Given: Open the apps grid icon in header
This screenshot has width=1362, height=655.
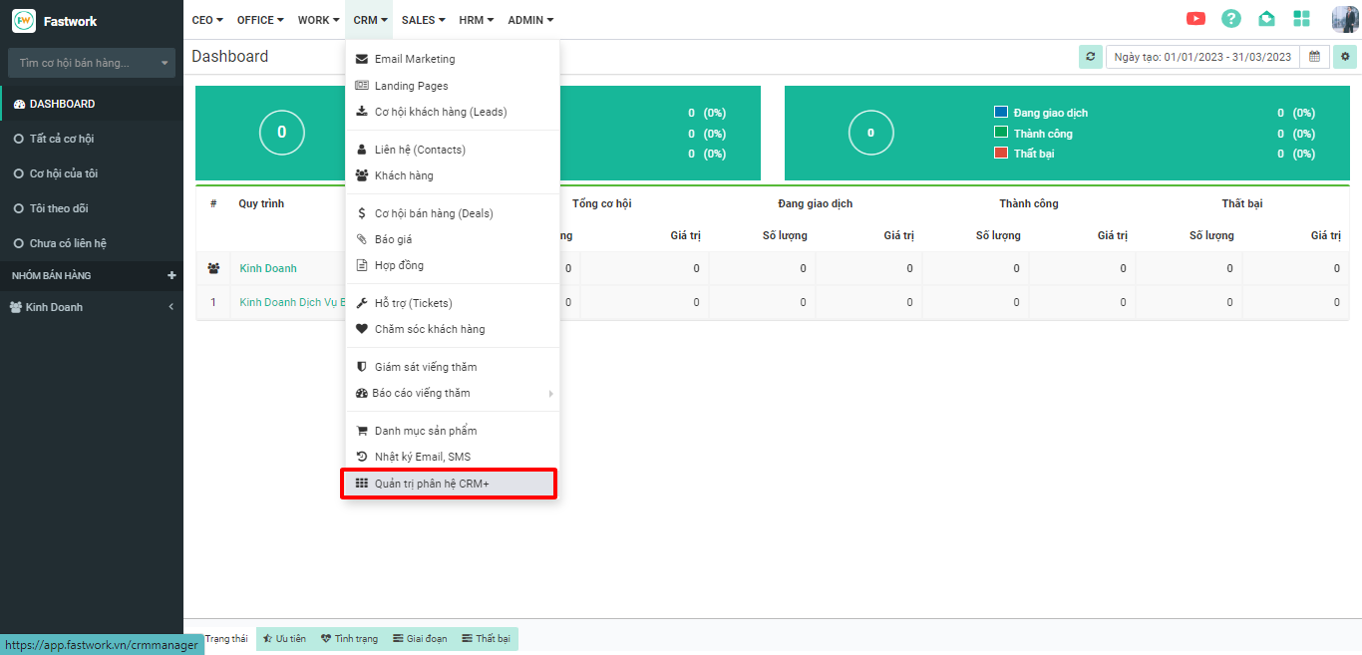Looking at the screenshot, I should pyautogui.click(x=1301, y=19).
